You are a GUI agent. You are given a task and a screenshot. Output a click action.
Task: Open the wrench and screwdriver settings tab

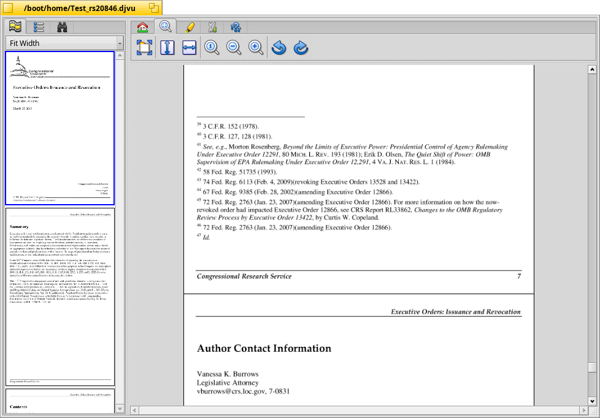(212, 27)
